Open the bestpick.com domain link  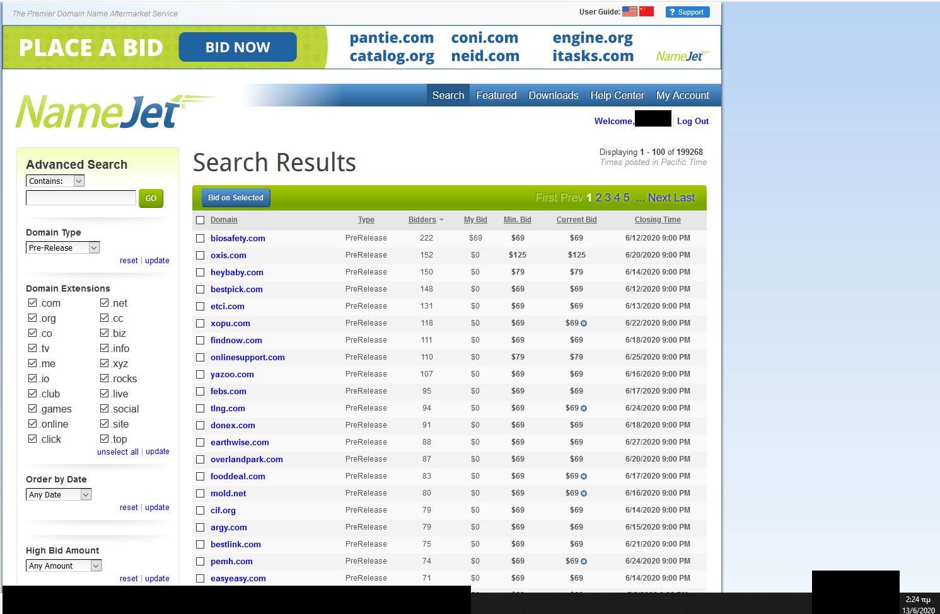tap(236, 289)
